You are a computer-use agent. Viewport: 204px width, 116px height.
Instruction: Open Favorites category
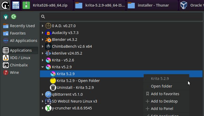click(x=20, y=33)
